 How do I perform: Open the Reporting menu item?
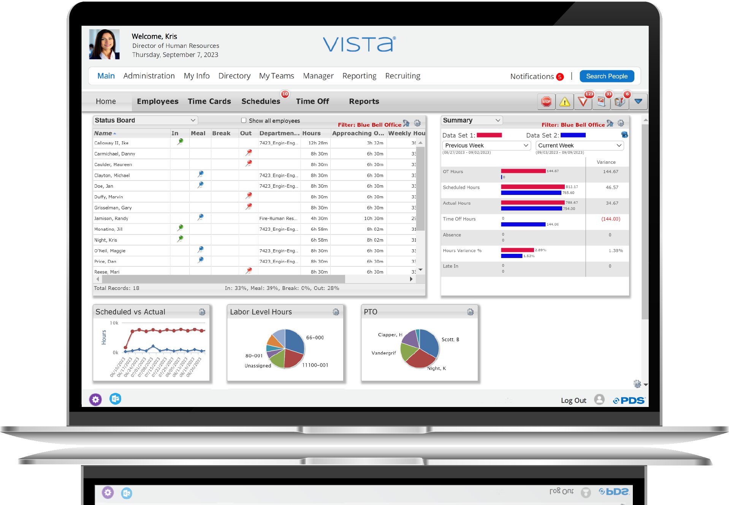point(359,76)
